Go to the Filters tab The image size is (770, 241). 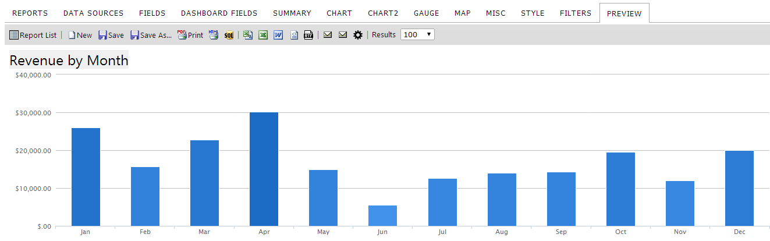click(575, 13)
